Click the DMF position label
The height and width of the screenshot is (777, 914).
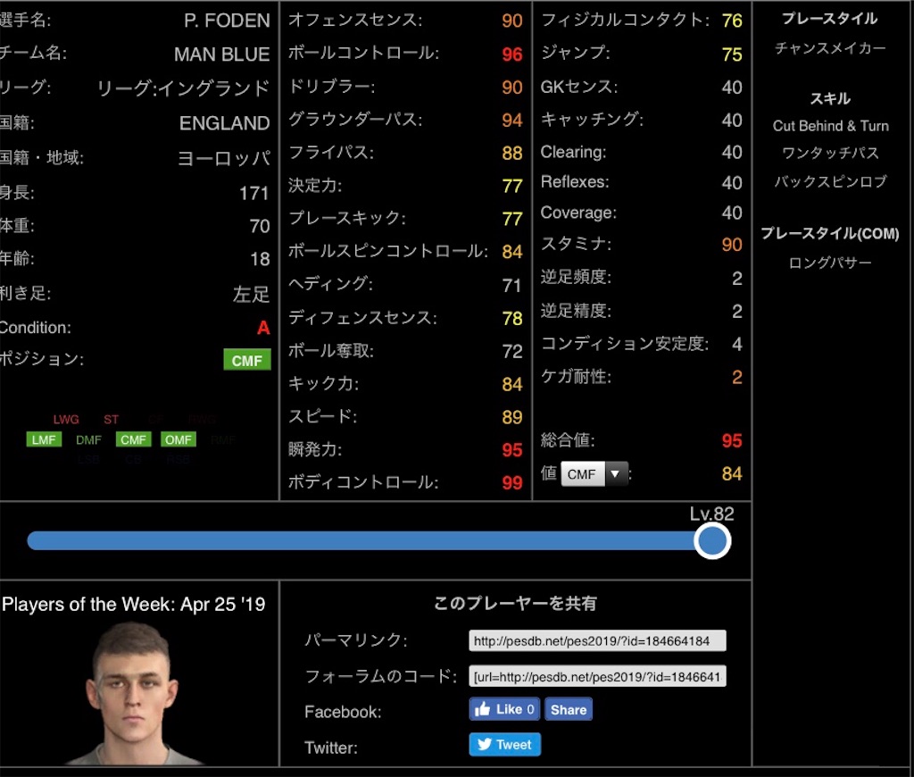pos(88,439)
